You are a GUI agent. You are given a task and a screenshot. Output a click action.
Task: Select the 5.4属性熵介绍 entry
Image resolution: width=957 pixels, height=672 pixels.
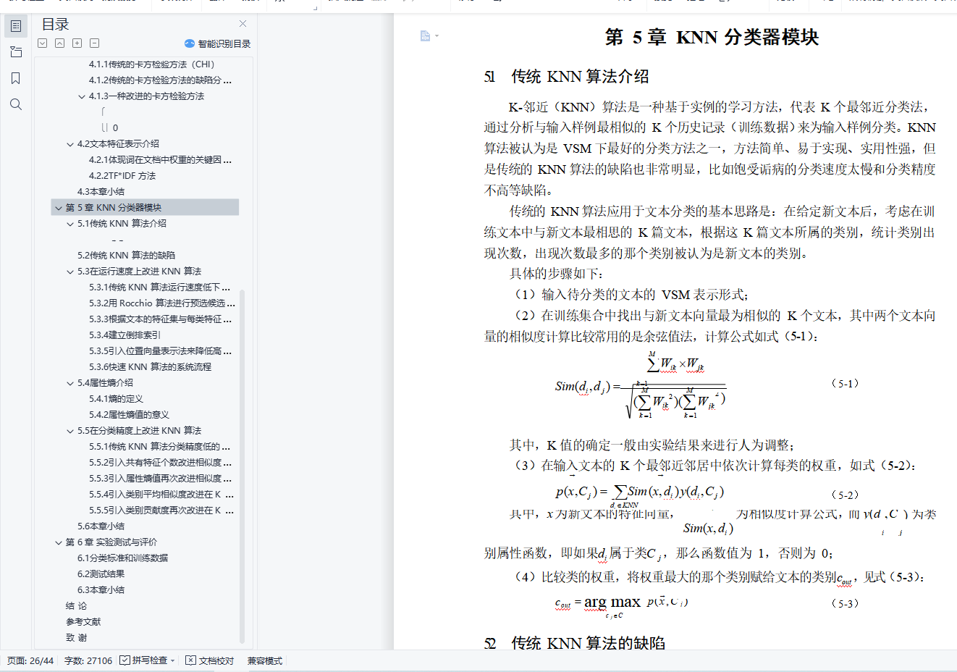pyautogui.click(x=105, y=383)
